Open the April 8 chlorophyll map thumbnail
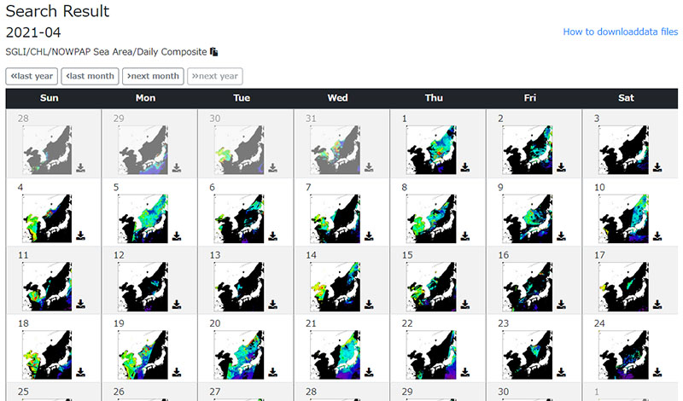Viewport: 683px width, 401px height. [x=431, y=218]
